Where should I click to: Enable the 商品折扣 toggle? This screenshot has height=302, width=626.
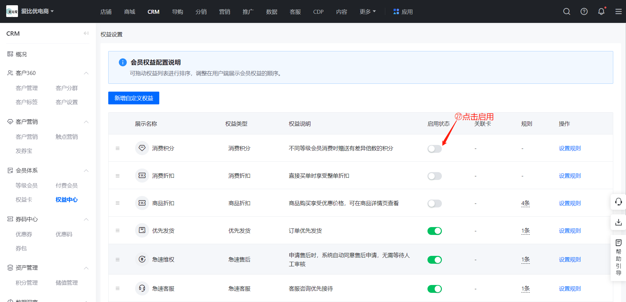[434, 204]
